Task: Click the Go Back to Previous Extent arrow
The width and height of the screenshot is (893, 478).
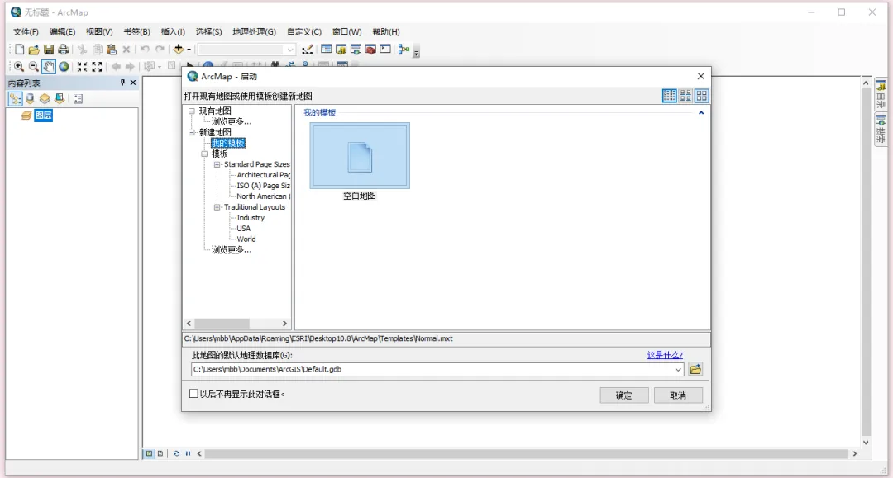Action: [x=116, y=67]
